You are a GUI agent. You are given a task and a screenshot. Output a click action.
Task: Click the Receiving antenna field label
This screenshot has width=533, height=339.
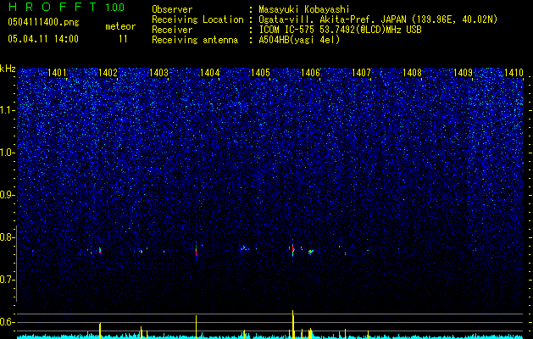point(195,40)
